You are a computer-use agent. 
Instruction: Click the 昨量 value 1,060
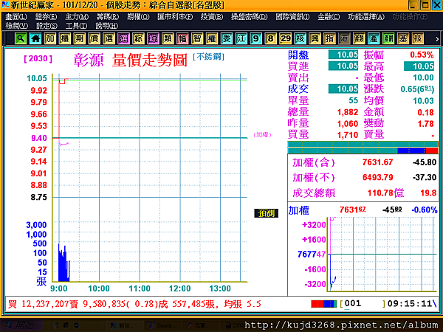pyautogui.click(x=348, y=124)
